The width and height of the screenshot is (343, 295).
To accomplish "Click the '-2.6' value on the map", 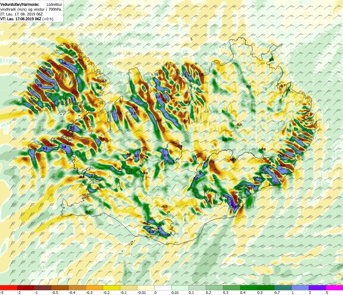I will pyautogui.click(x=49, y=145).
